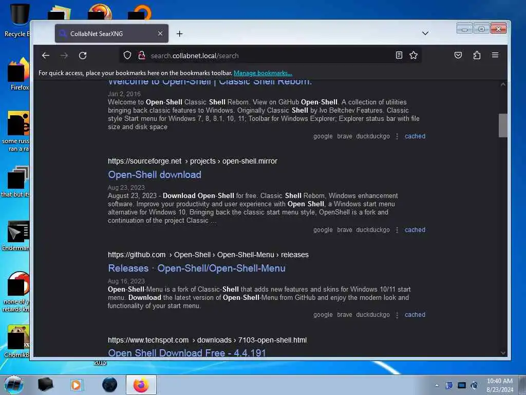Click duckduckgo label under Welcome to Open-Shell result
526x395 pixels.
coord(373,136)
